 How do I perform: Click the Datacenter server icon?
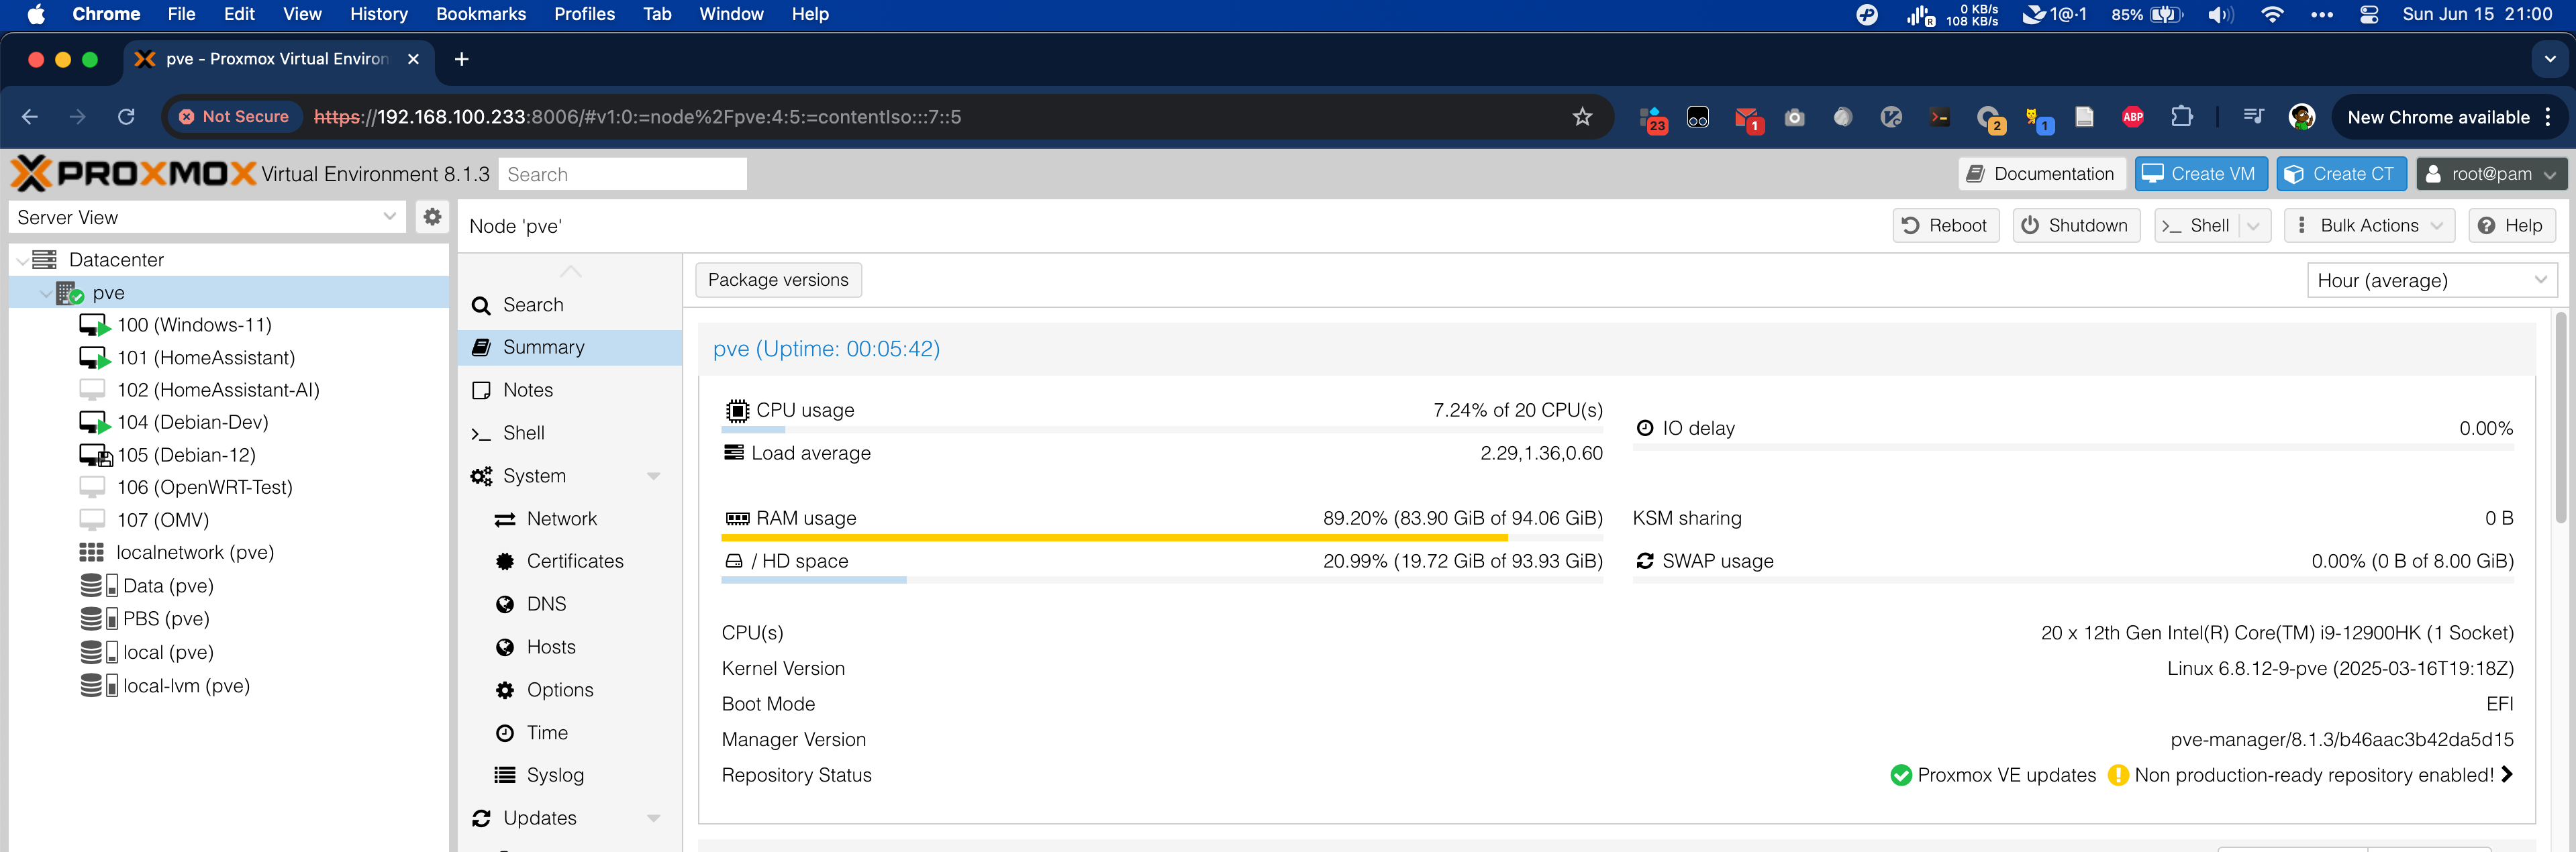point(44,260)
